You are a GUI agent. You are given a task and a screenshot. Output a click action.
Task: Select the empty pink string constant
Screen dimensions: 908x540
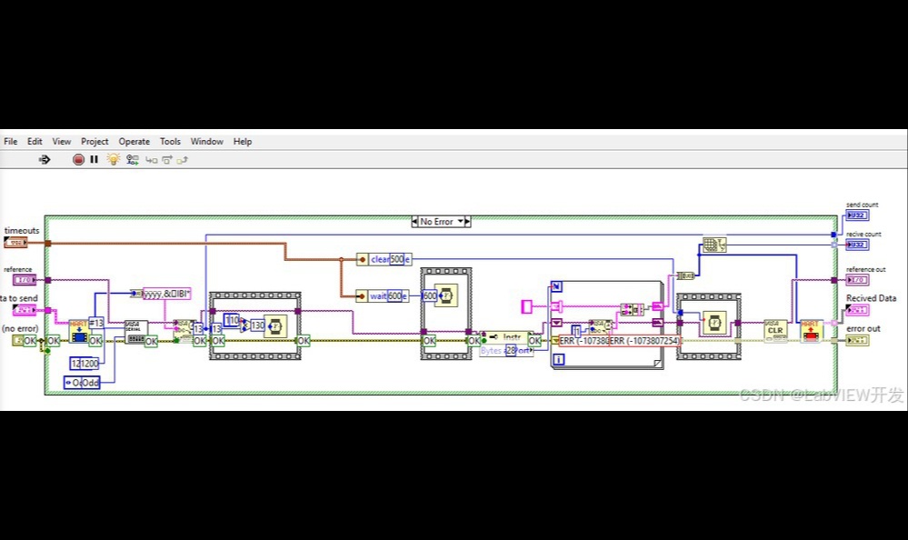[526, 306]
